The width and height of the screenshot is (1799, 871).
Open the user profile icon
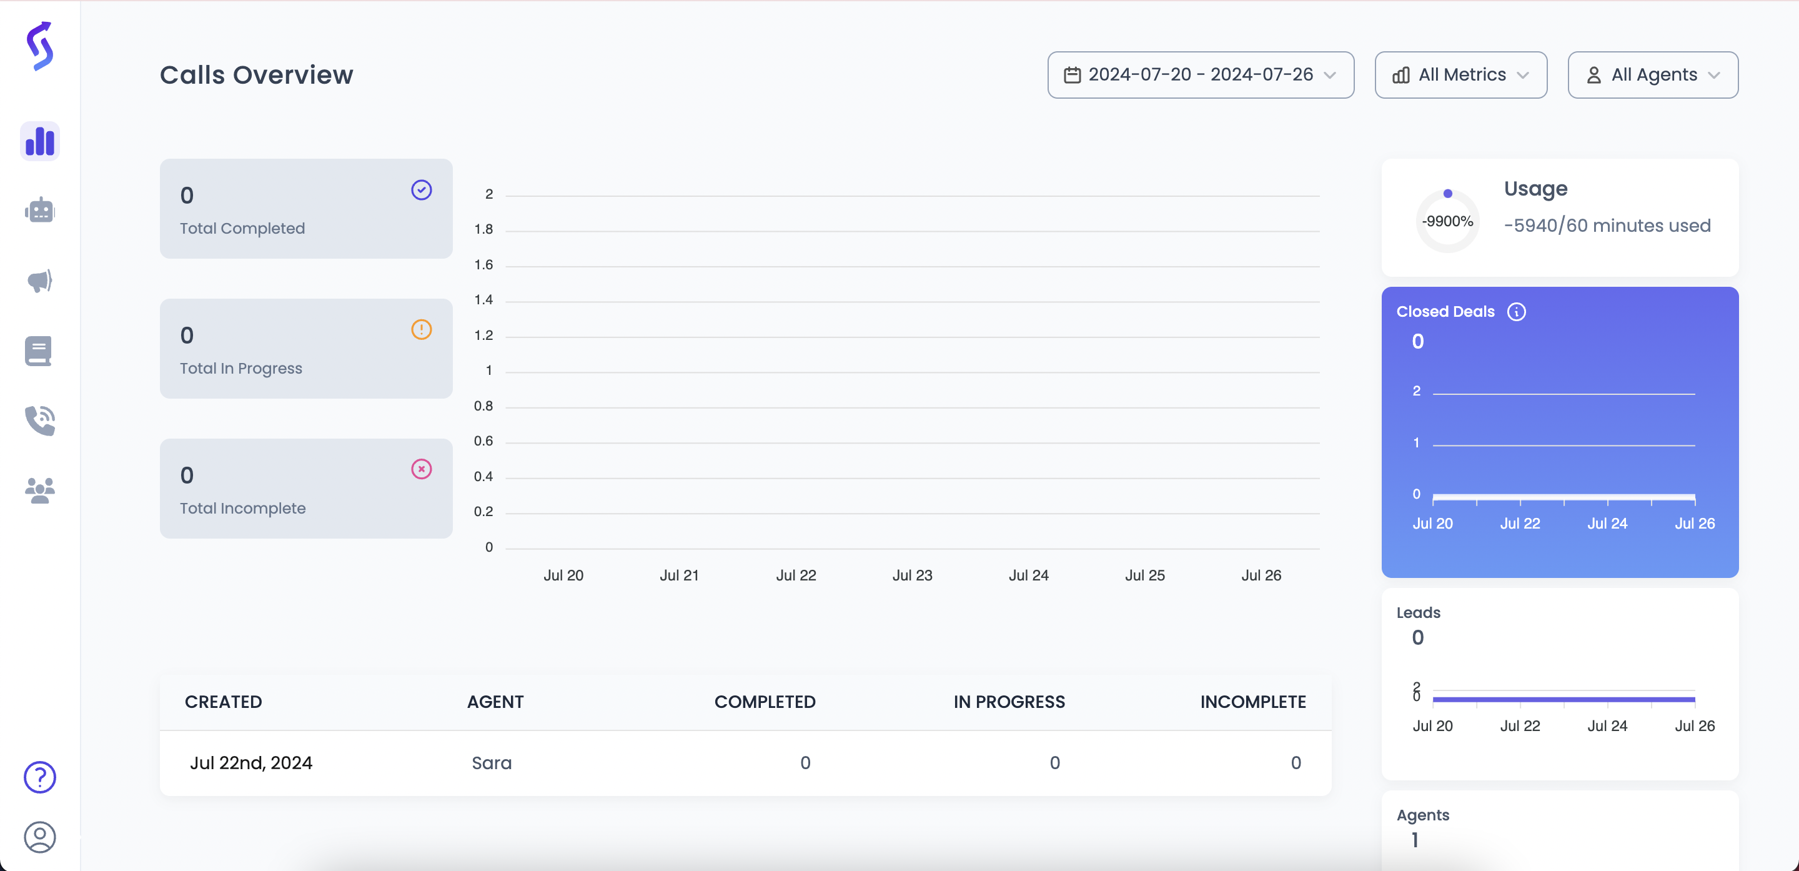coord(40,837)
